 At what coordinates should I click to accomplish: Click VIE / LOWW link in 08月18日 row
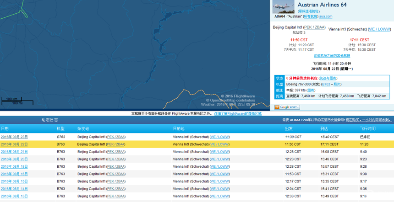[219, 166]
